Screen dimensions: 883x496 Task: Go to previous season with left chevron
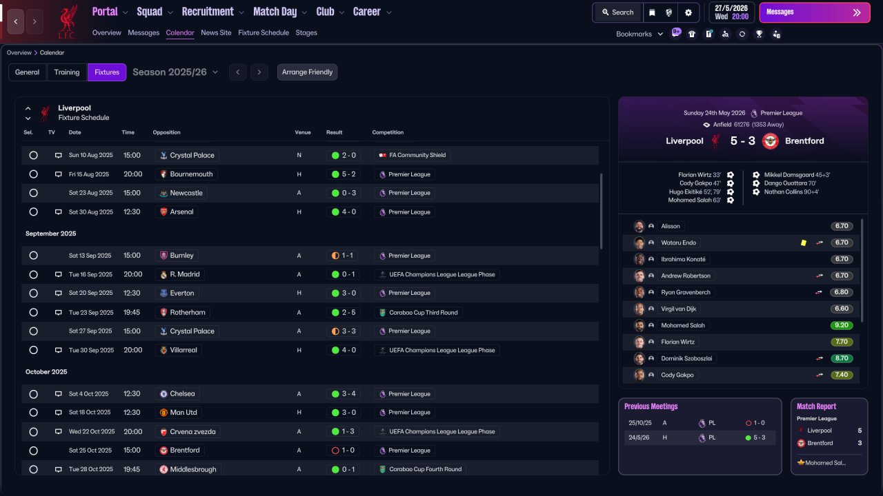[237, 72]
